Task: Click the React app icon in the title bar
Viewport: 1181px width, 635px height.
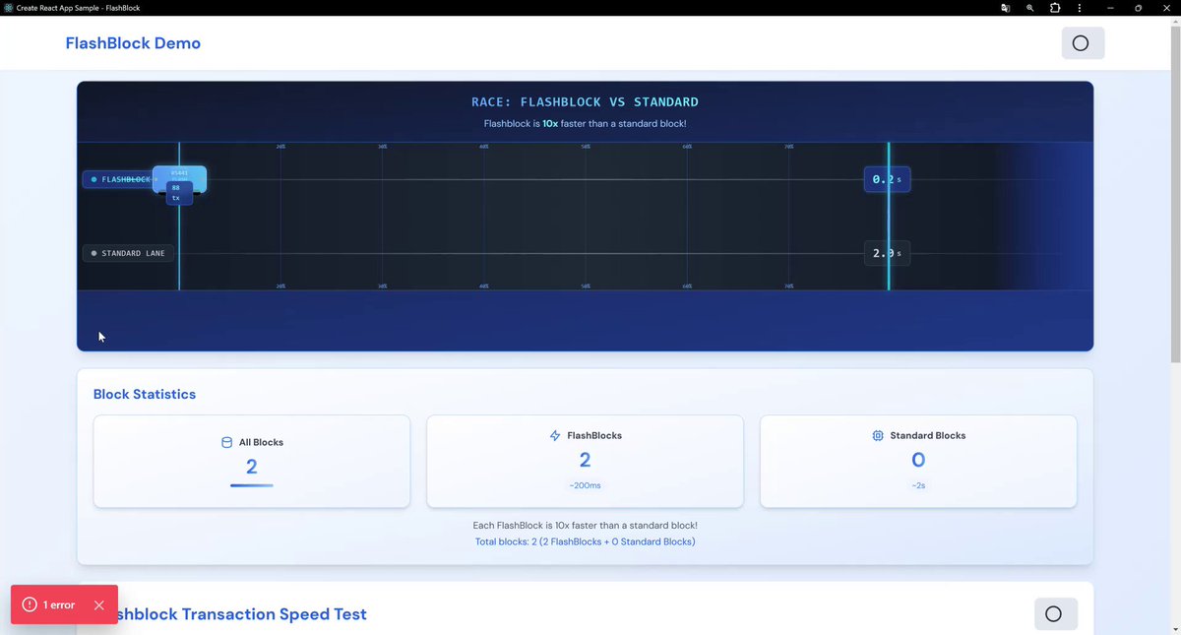Action: (x=8, y=7)
